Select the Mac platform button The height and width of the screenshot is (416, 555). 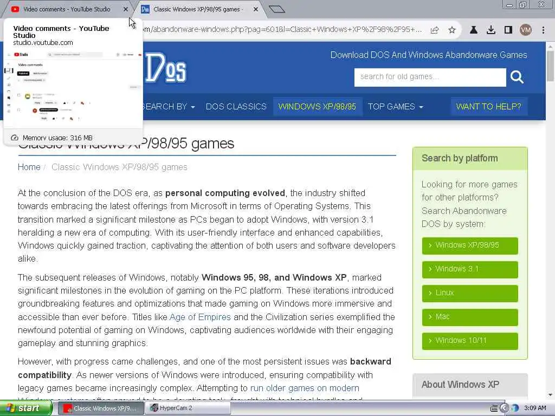coord(470,317)
